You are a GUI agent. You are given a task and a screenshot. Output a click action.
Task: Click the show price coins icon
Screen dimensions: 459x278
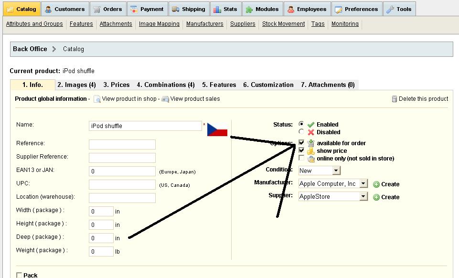click(x=311, y=151)
